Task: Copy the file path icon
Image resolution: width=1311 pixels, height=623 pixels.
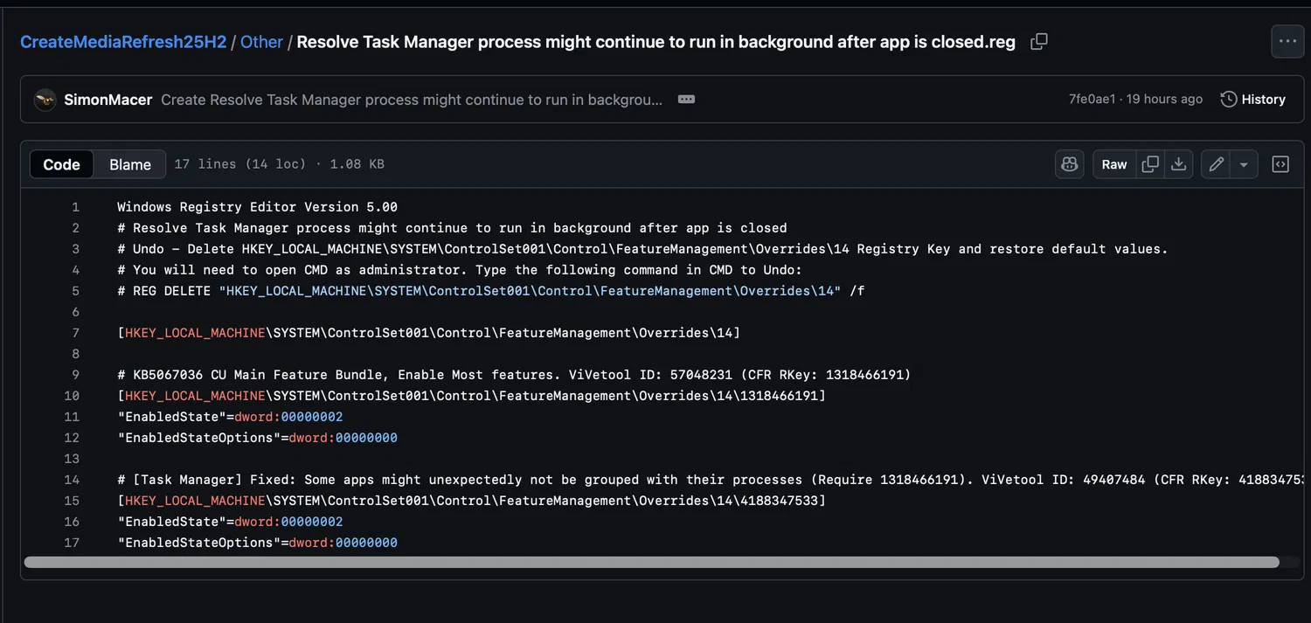Action: coord(1039,42)
